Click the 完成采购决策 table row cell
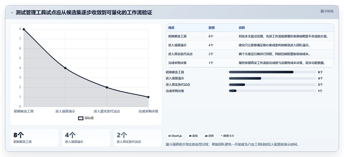Image resolution: width=344 pixels, height=157 pixels. tap(177, 63)
